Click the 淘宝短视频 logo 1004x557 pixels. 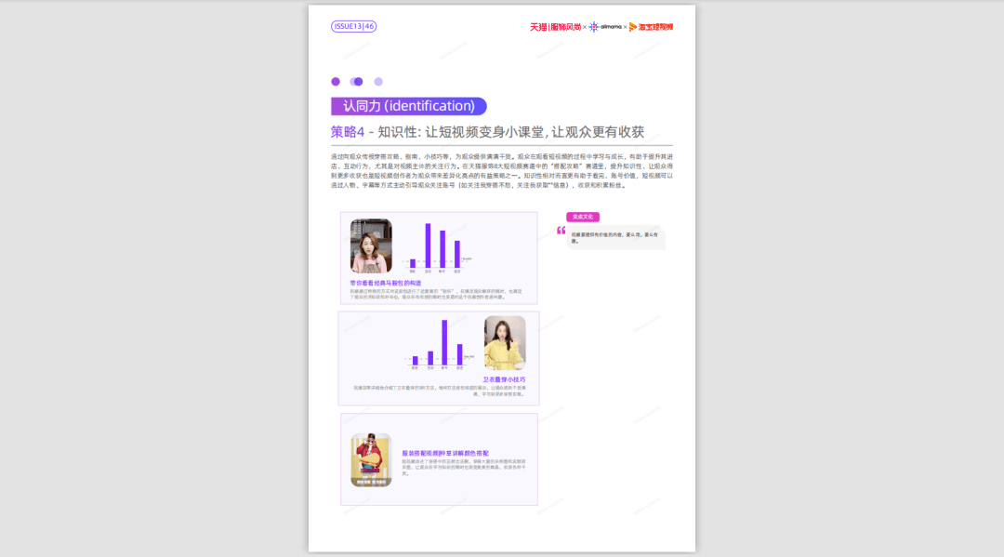(x=651, y=27)
